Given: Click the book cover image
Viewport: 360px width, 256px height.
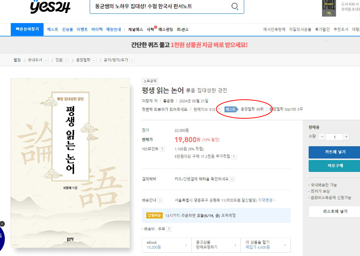Looking at the screenshot, I should pyautogui.click(x=70, y=163).
